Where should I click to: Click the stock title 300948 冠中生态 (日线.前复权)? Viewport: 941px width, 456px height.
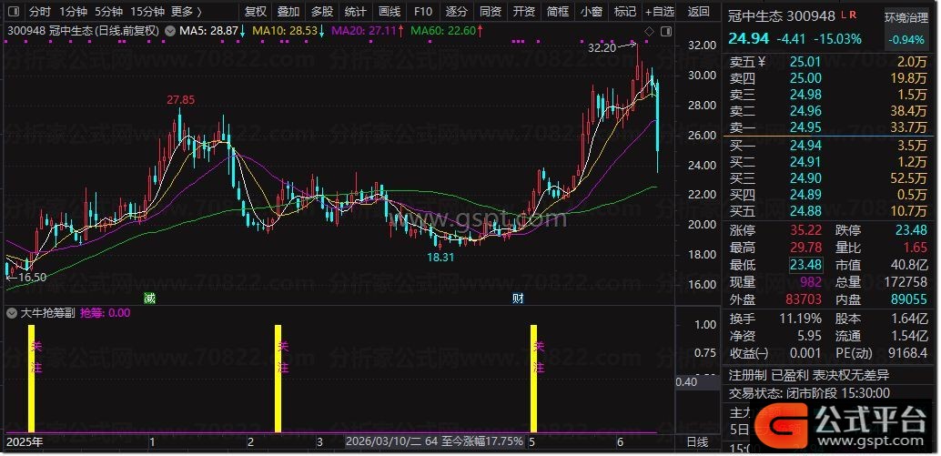84,30
